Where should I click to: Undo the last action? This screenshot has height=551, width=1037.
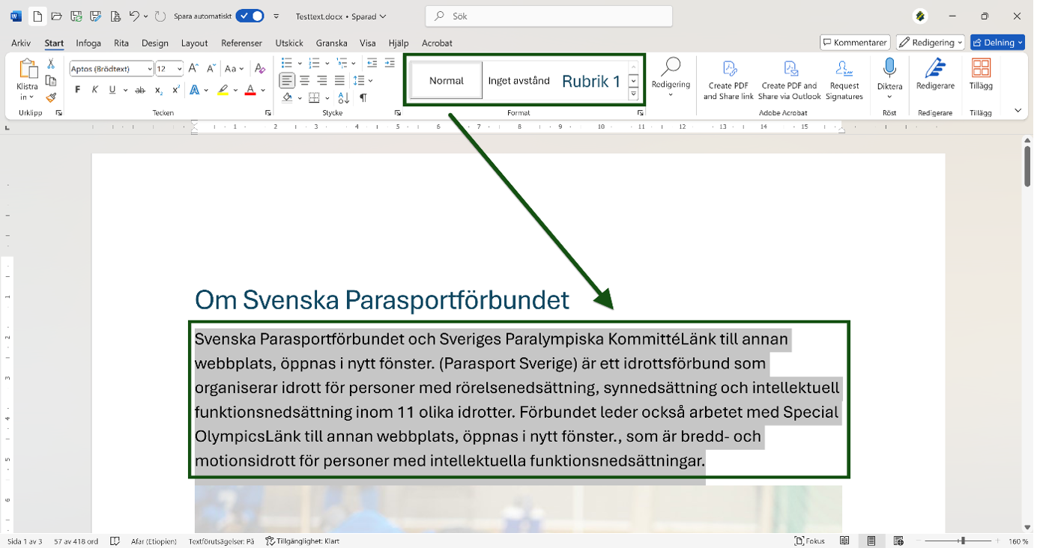[x=134, y=16]
